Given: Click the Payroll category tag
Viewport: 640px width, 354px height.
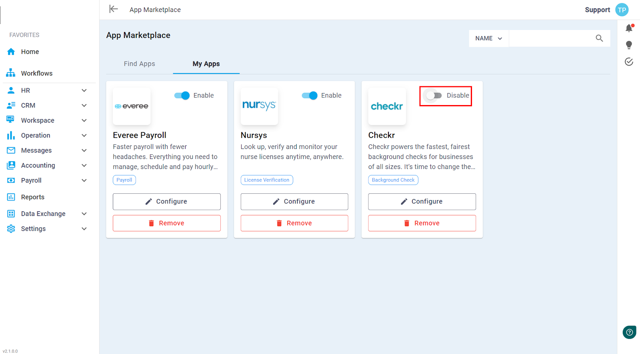Looking at the screenshot, I should pos(124,180).
